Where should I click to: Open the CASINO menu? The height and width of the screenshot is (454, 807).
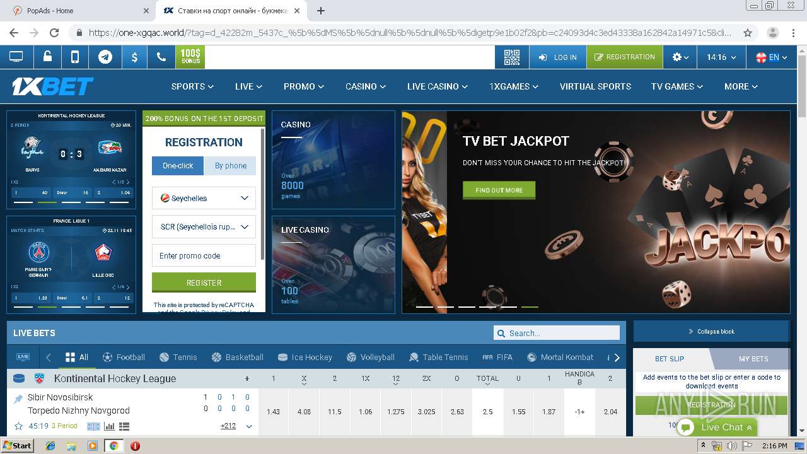tap(365, 86)
